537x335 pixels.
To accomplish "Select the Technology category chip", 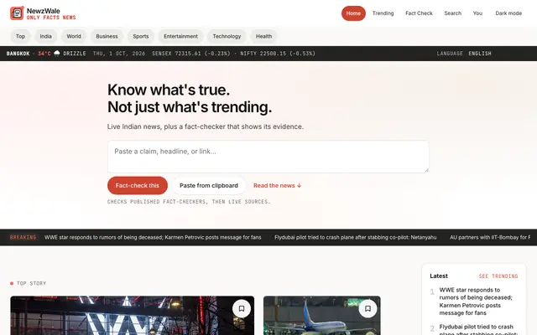I will (227, 36).
